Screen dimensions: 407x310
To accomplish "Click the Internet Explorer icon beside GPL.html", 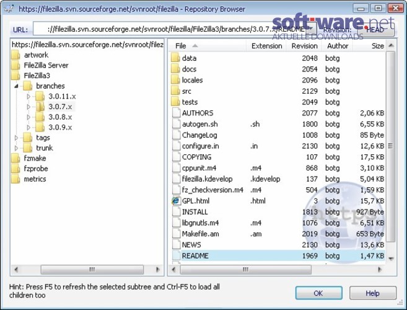I will [176, 201].
